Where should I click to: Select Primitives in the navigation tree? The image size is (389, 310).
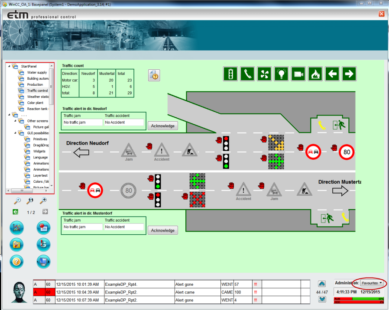[40, 139]
